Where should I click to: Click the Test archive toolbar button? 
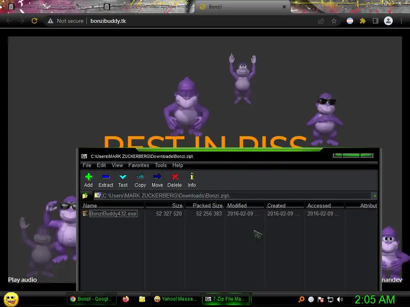pos(123,180)
